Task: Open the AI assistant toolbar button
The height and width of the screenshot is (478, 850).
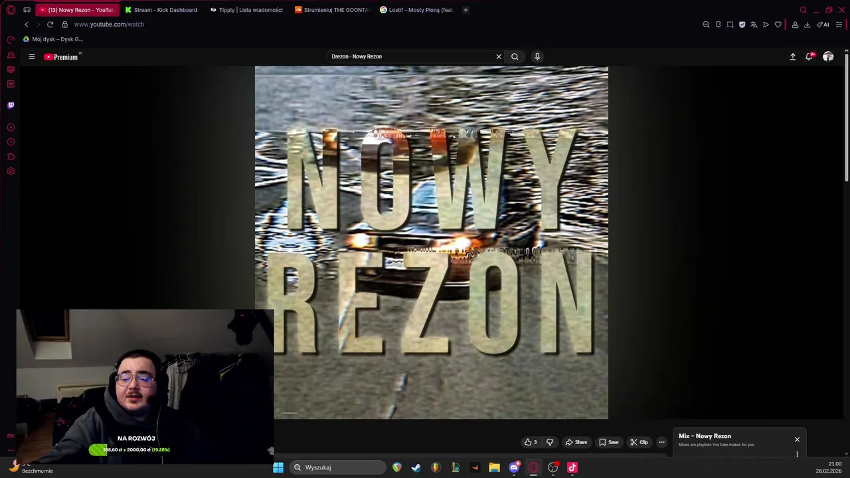Action: 823,25
